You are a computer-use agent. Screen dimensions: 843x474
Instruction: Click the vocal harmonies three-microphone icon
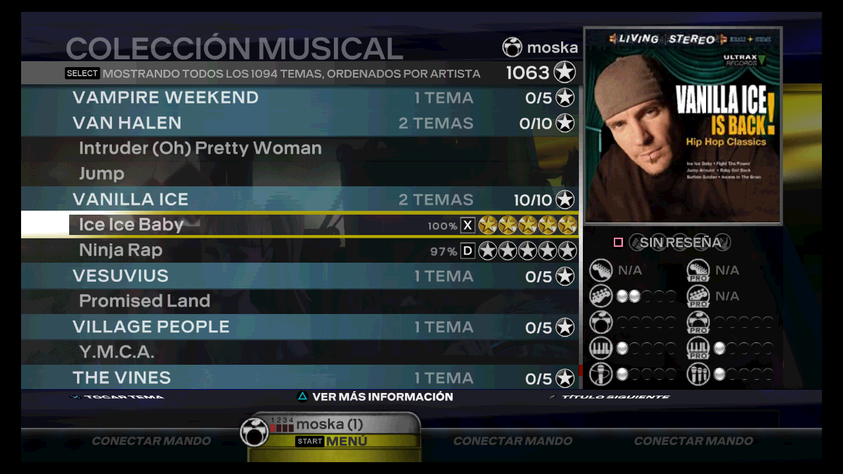click(x=698, y=374)
